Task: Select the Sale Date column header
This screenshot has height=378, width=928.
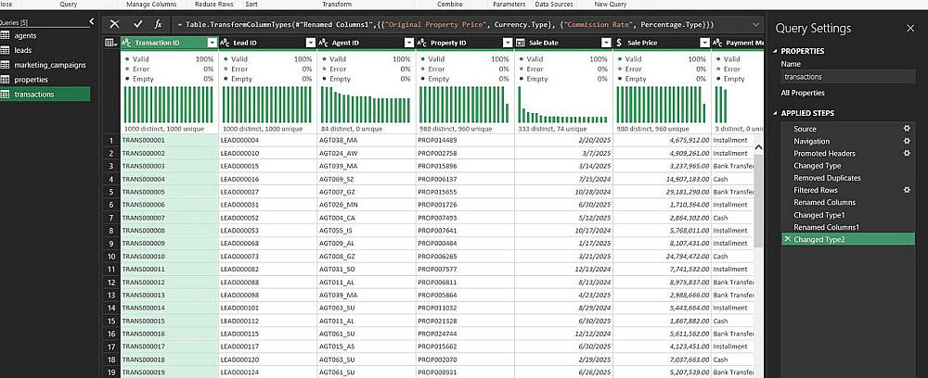Action: [x=563, y=43]
